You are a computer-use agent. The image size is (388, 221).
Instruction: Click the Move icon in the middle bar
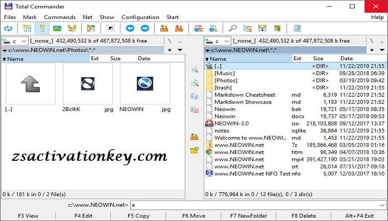click(x=195, y=109)
